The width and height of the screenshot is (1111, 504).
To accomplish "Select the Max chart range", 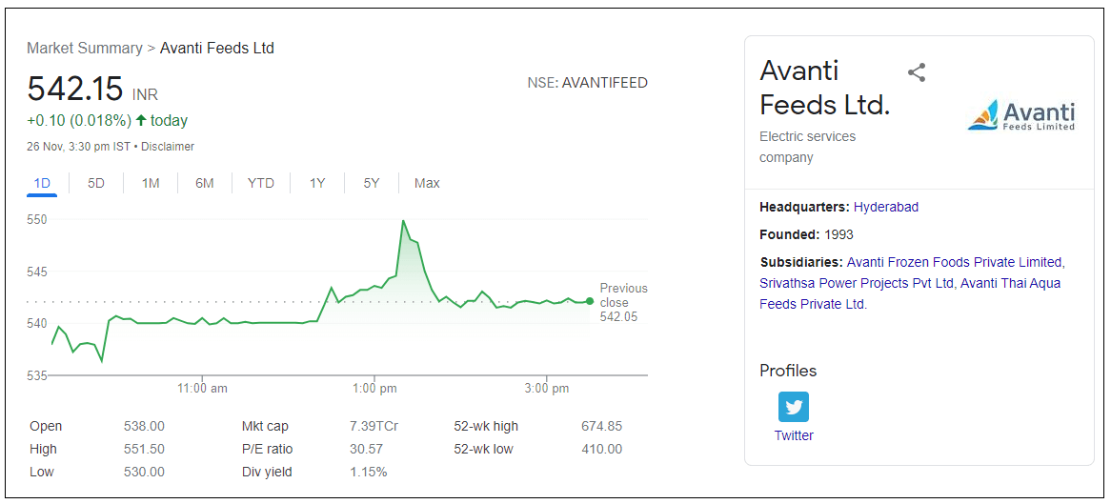I will [427, 183].
